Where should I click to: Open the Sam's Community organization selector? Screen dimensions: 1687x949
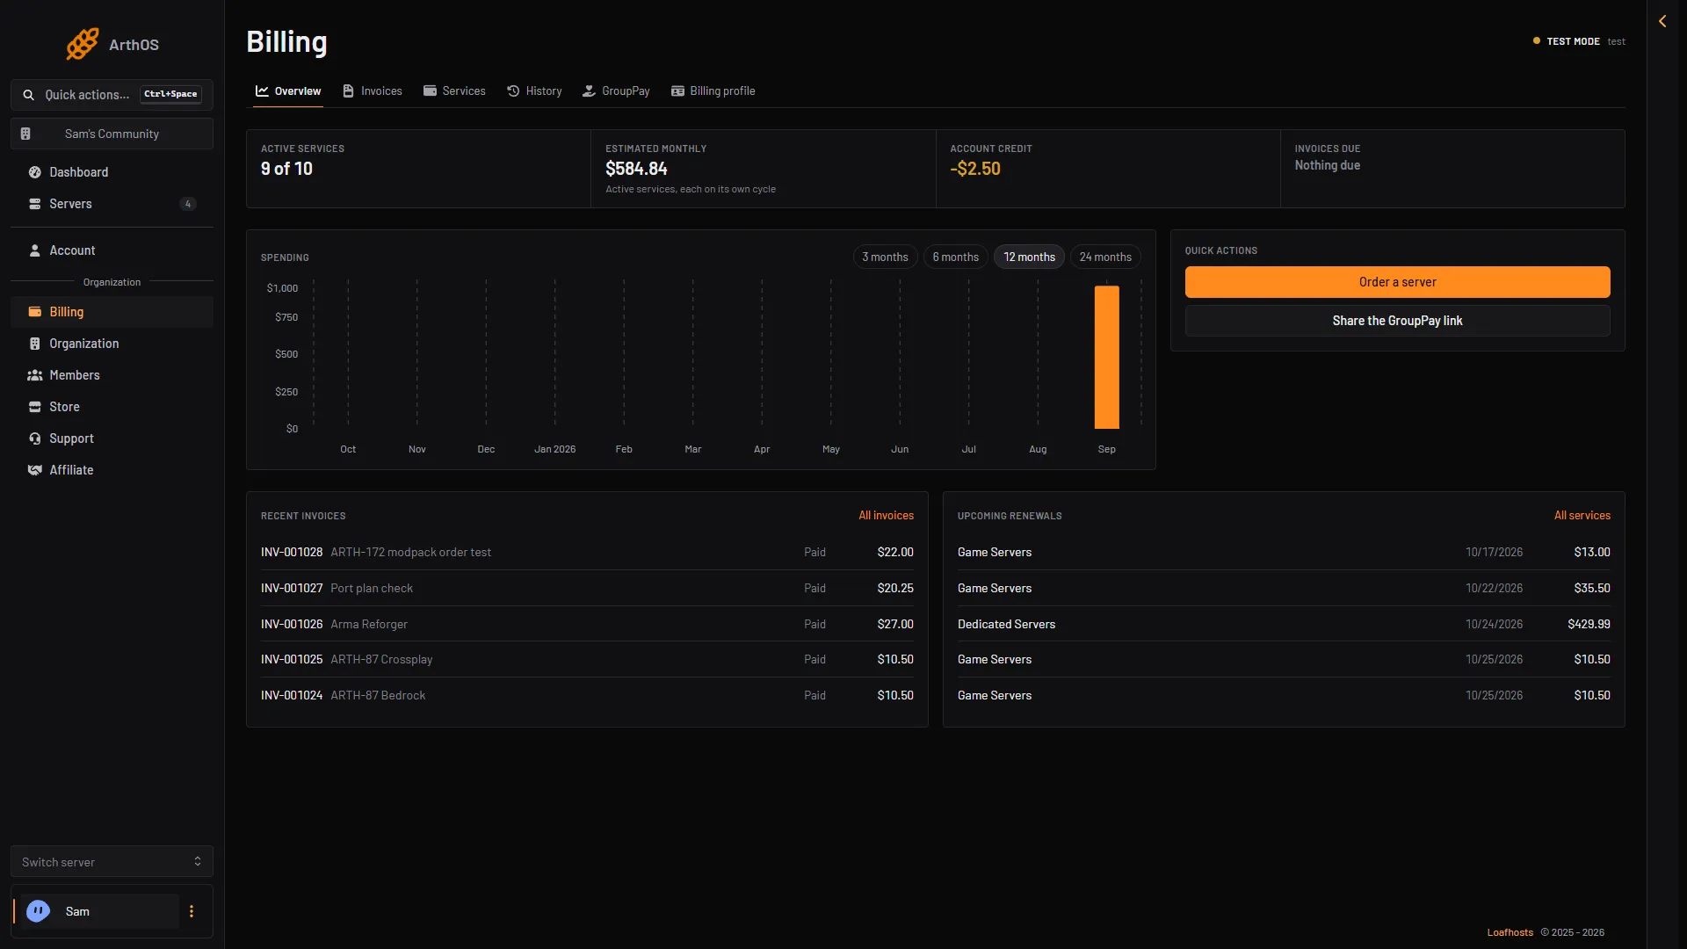pyautogui.click(x=112, y=134)
